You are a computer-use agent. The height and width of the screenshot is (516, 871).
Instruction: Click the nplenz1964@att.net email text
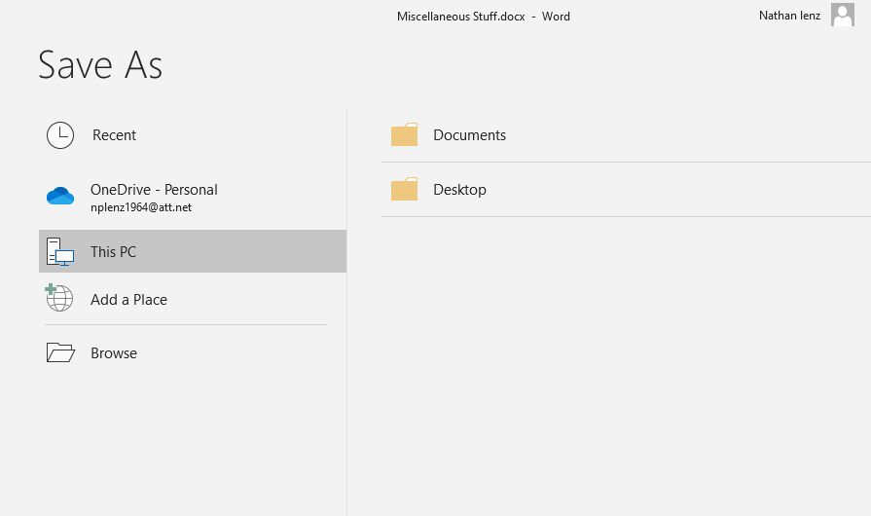coord(141,207)
